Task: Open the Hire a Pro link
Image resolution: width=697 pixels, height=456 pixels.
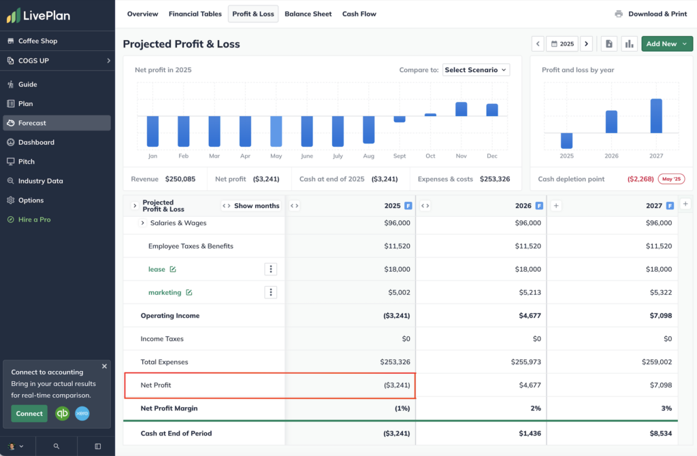Action: pos(33,220)
